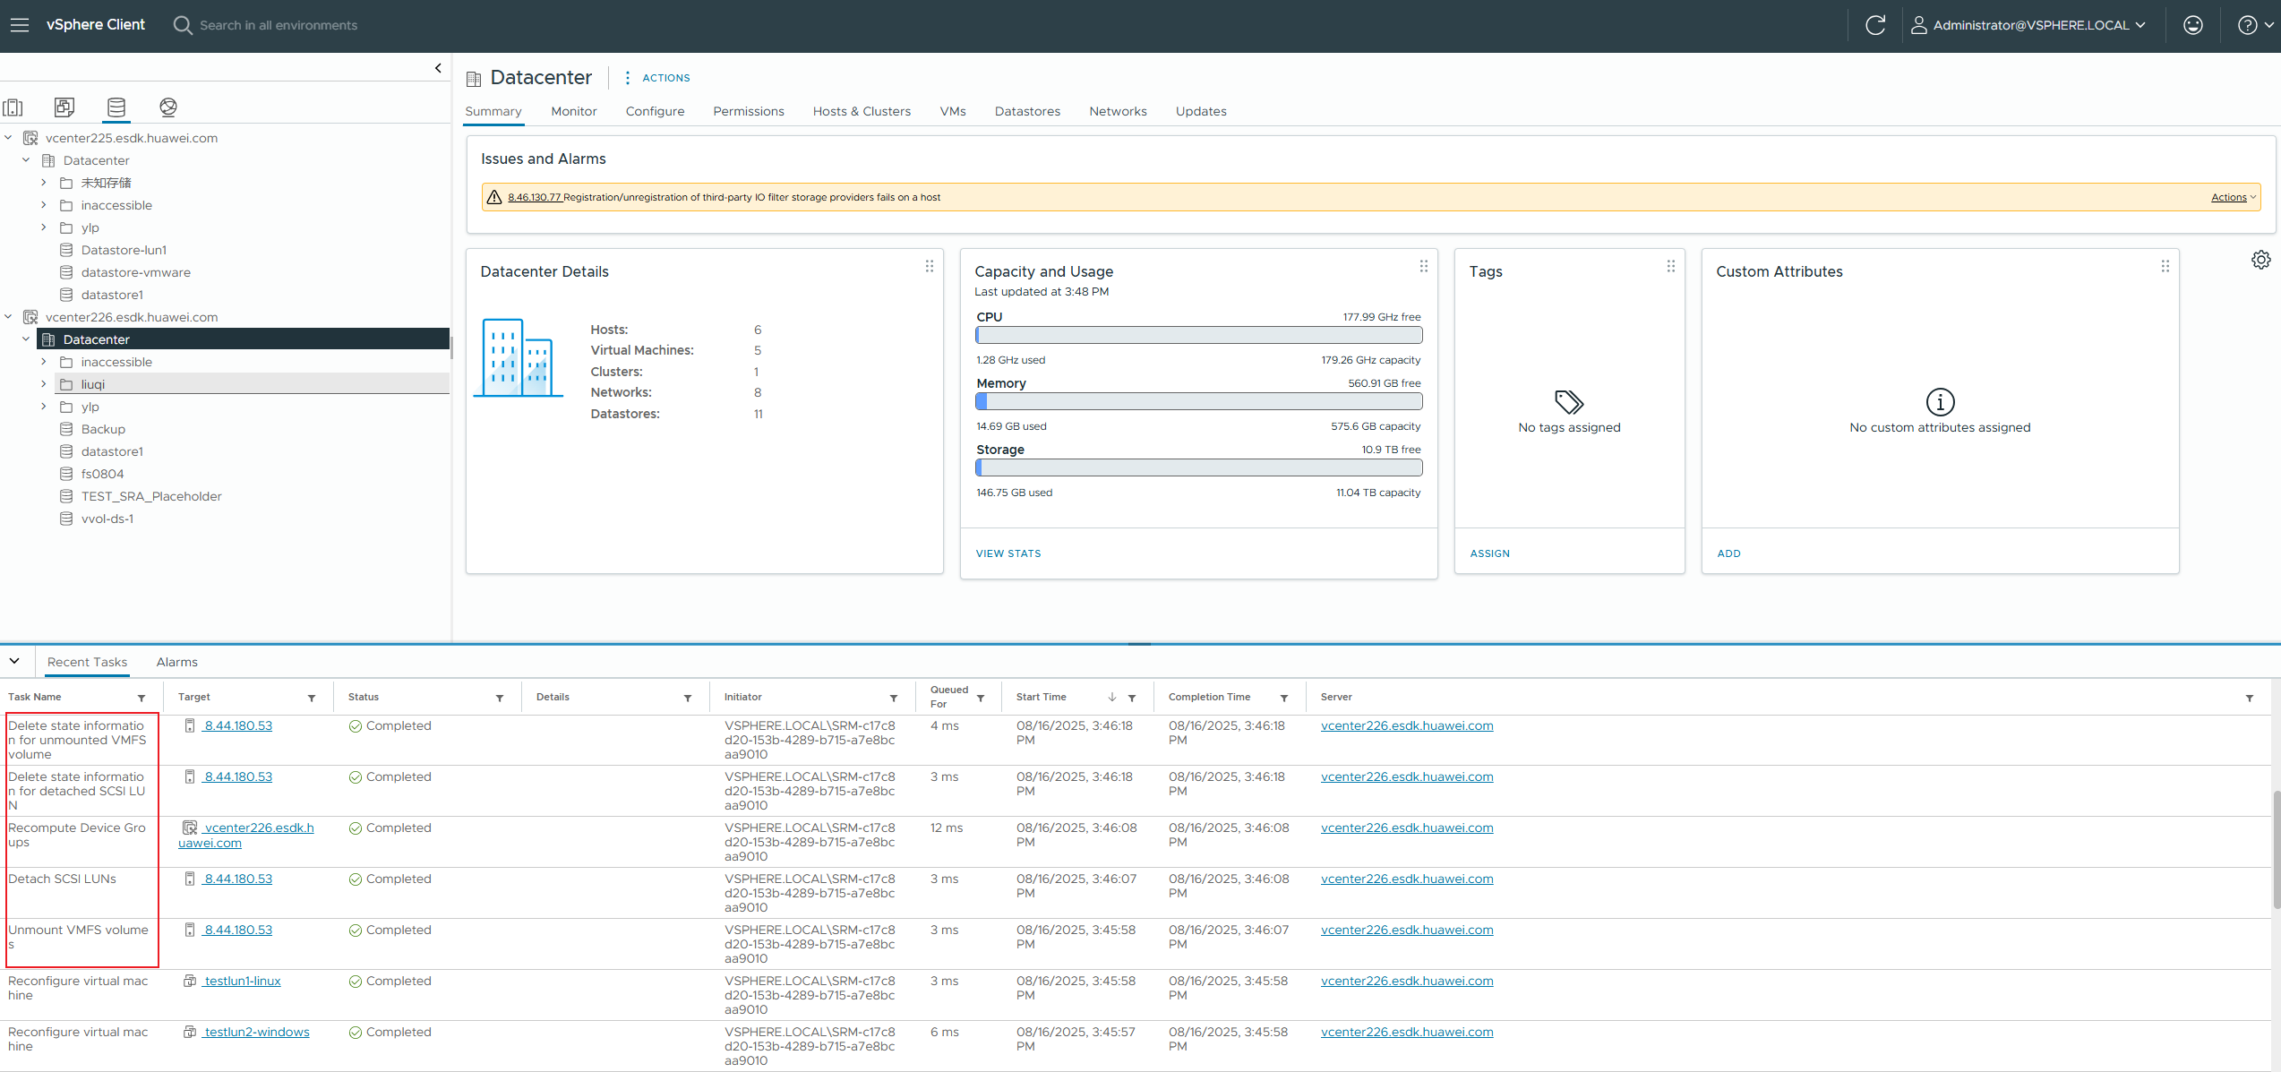
Task: Filter the Initiator column
Action: pyautogui.click(x=894, y=698)
